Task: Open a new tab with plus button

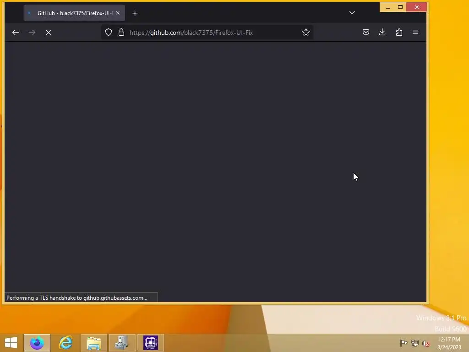Action: 135,13
